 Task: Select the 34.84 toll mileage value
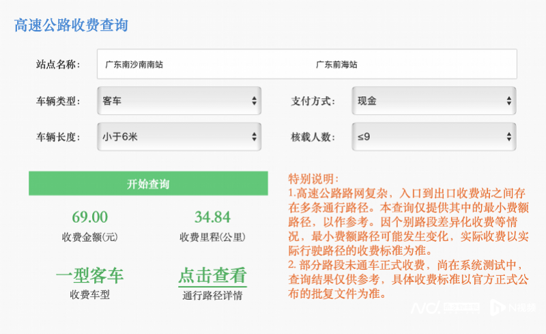pyautogui.click(x=212, y=217)
